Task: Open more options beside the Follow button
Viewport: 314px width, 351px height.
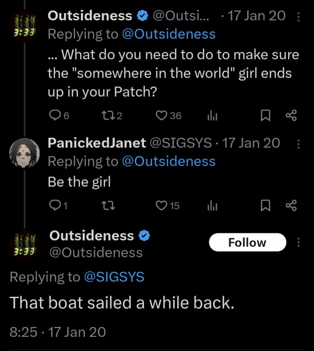Action: pos(298,242)
